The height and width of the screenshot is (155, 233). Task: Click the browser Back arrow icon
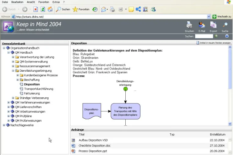click(5, 9)
